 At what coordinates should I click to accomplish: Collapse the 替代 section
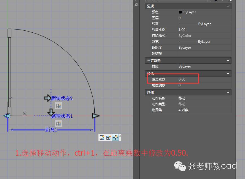coord(228,73)
